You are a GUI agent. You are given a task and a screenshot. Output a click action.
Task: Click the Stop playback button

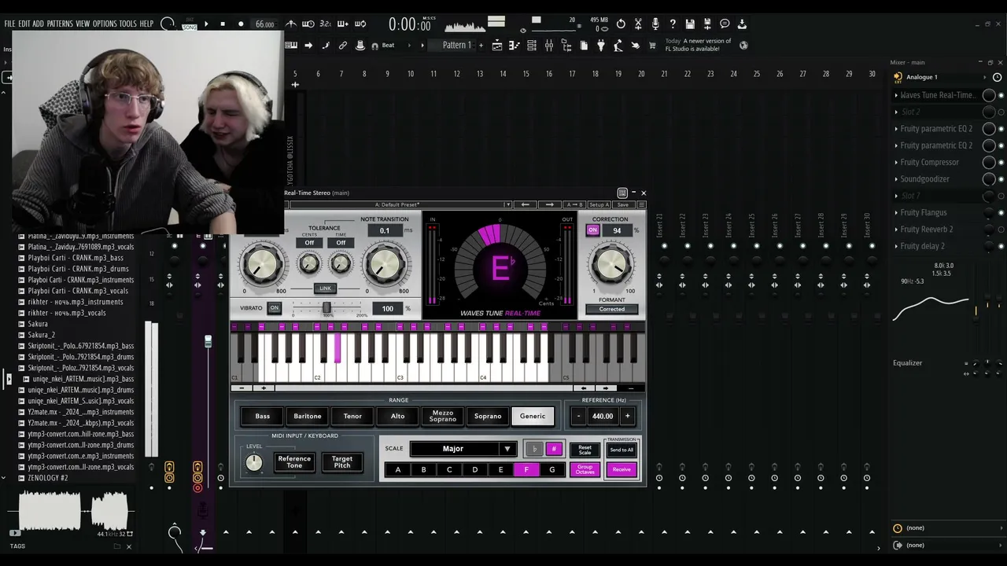pos(223,24)
